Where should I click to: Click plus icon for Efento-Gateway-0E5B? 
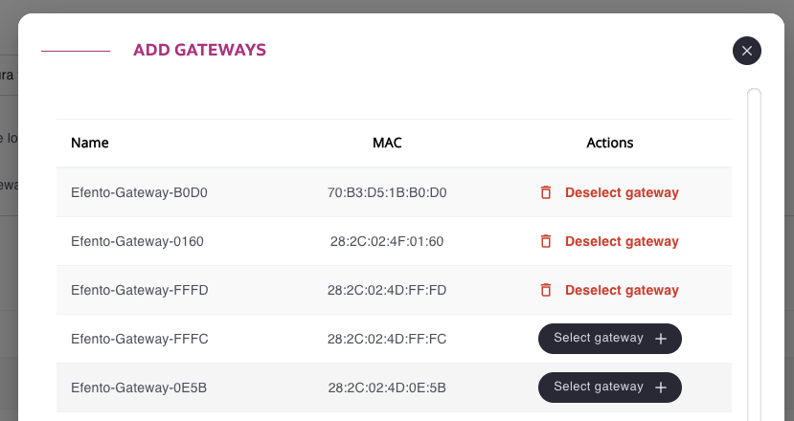661,388
